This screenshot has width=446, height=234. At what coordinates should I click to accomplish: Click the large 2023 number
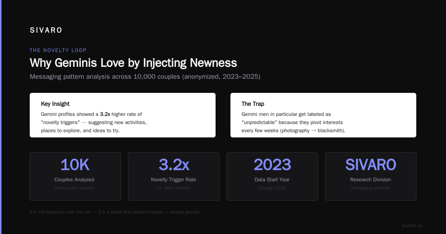pyautogui.click(x=272, y=165)
